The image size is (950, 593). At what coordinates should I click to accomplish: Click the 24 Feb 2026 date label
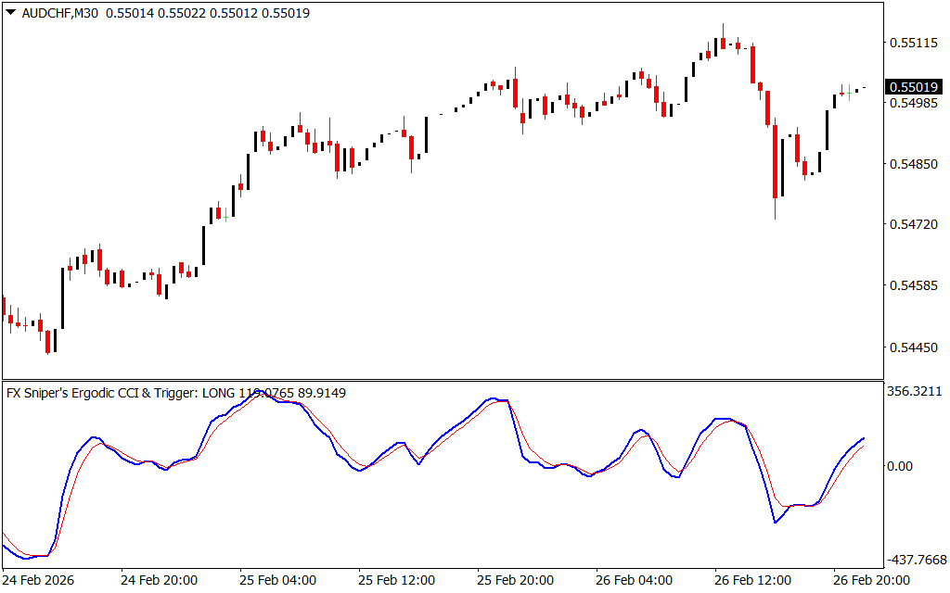pos(42,580)
